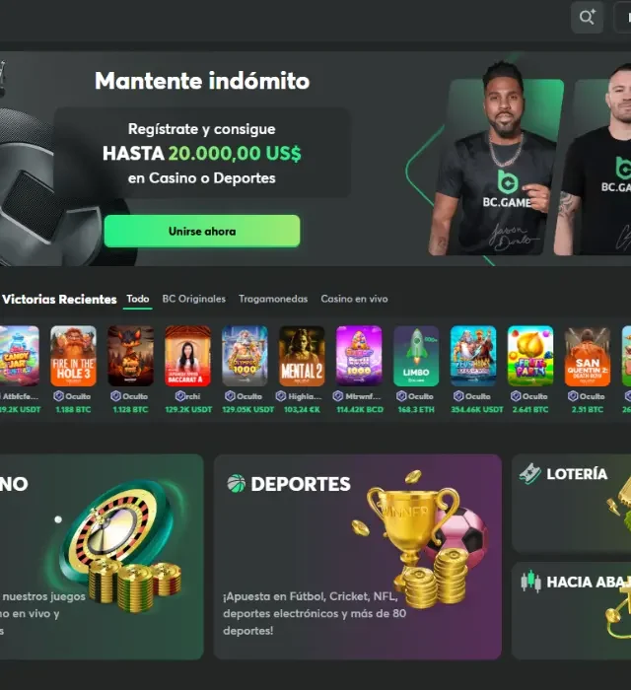Open the search icon in header
631x690 pixels.
click(587, 17)
